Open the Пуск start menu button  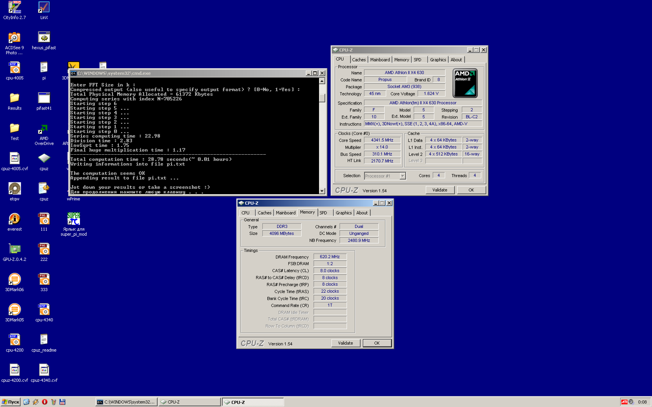coord(11,402)
